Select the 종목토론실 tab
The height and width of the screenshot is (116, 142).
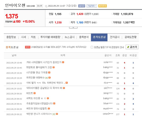[x=99, y=37]
